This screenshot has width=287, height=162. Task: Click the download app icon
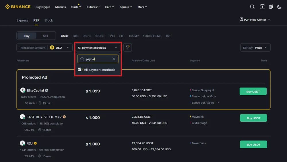coord(262,7)
